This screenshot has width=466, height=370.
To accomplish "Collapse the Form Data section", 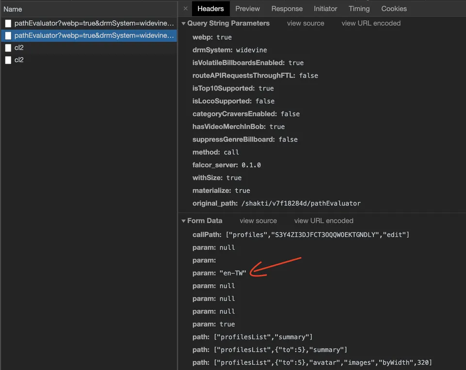I will point(184,221).
